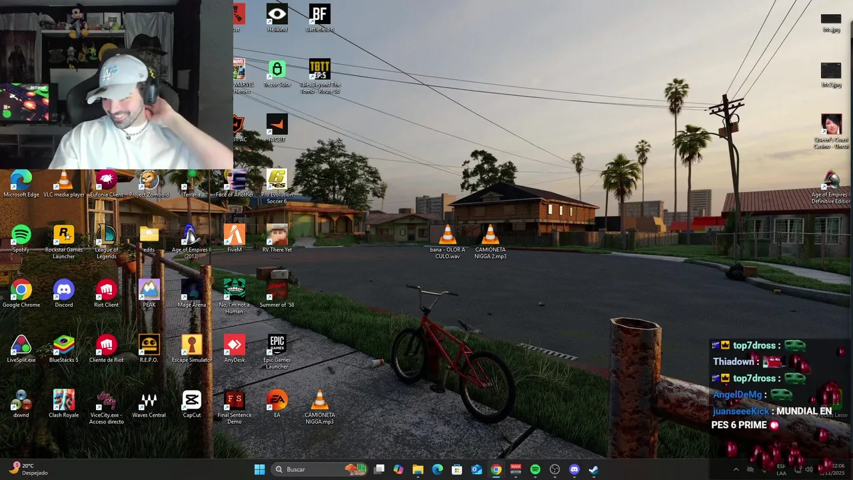Viewport: 853px width, 480px height.
Task: Expand the hidden system tray icons
Action: pyautogui.click(x=736, y=469)
